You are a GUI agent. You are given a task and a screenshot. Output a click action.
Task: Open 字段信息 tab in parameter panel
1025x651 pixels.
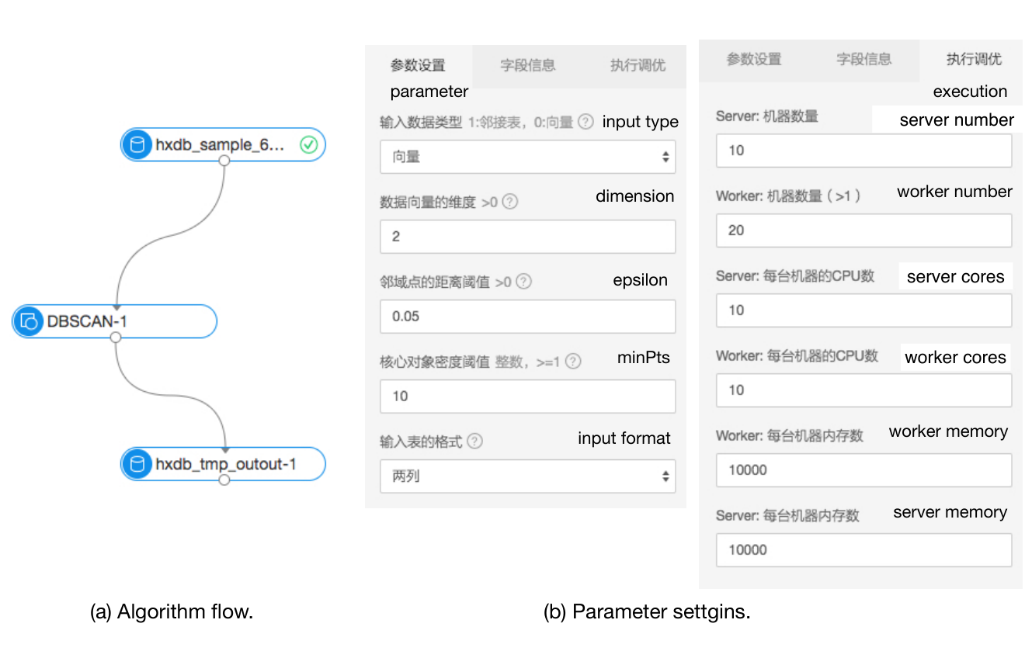click(528, 65)
